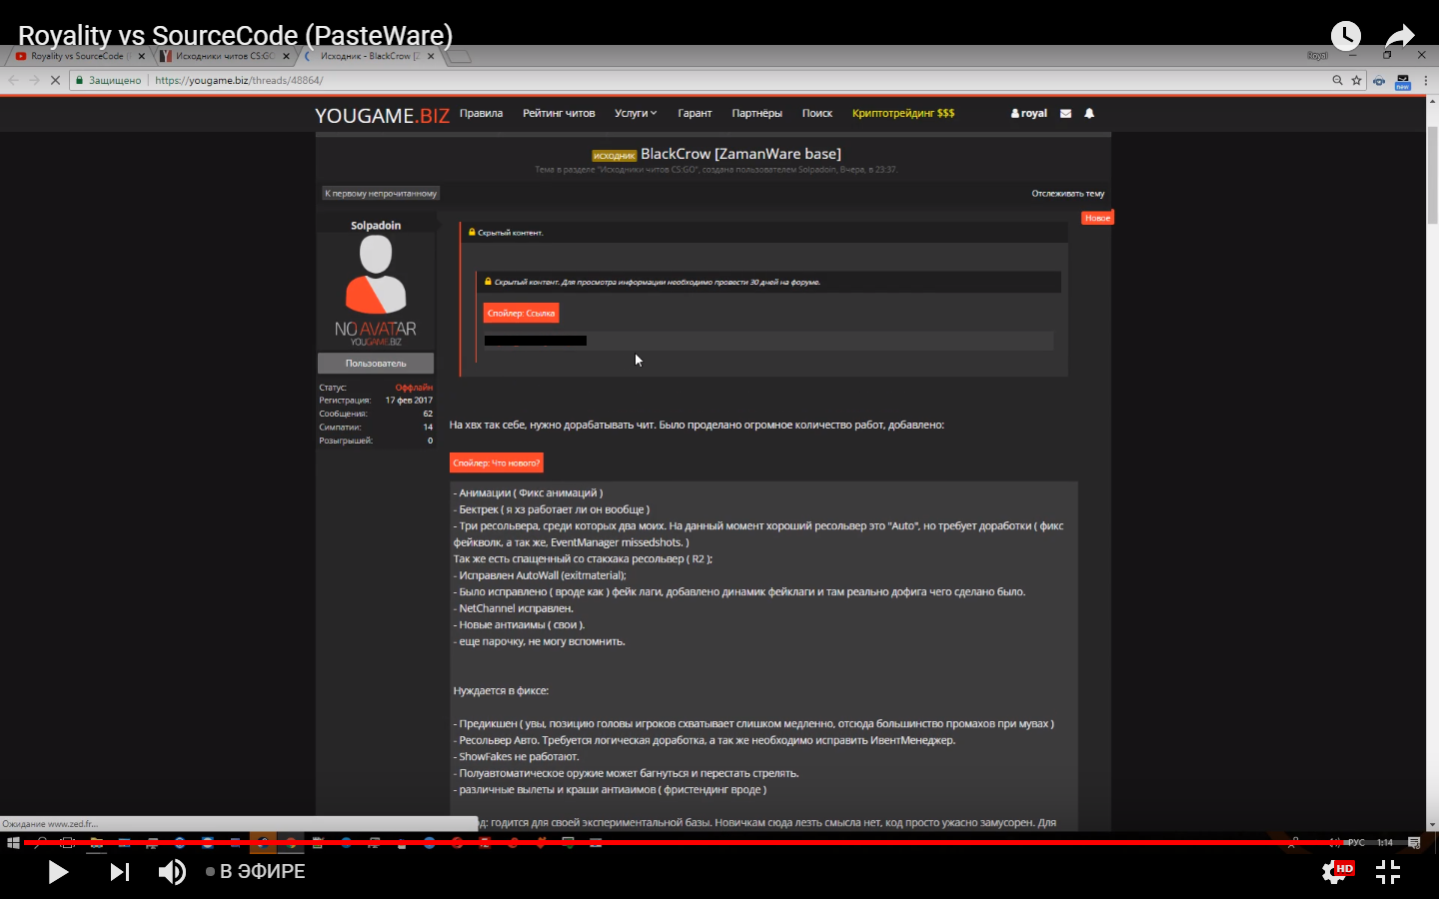
Task: Open the 'Правила' menu item
Action: 481,113
